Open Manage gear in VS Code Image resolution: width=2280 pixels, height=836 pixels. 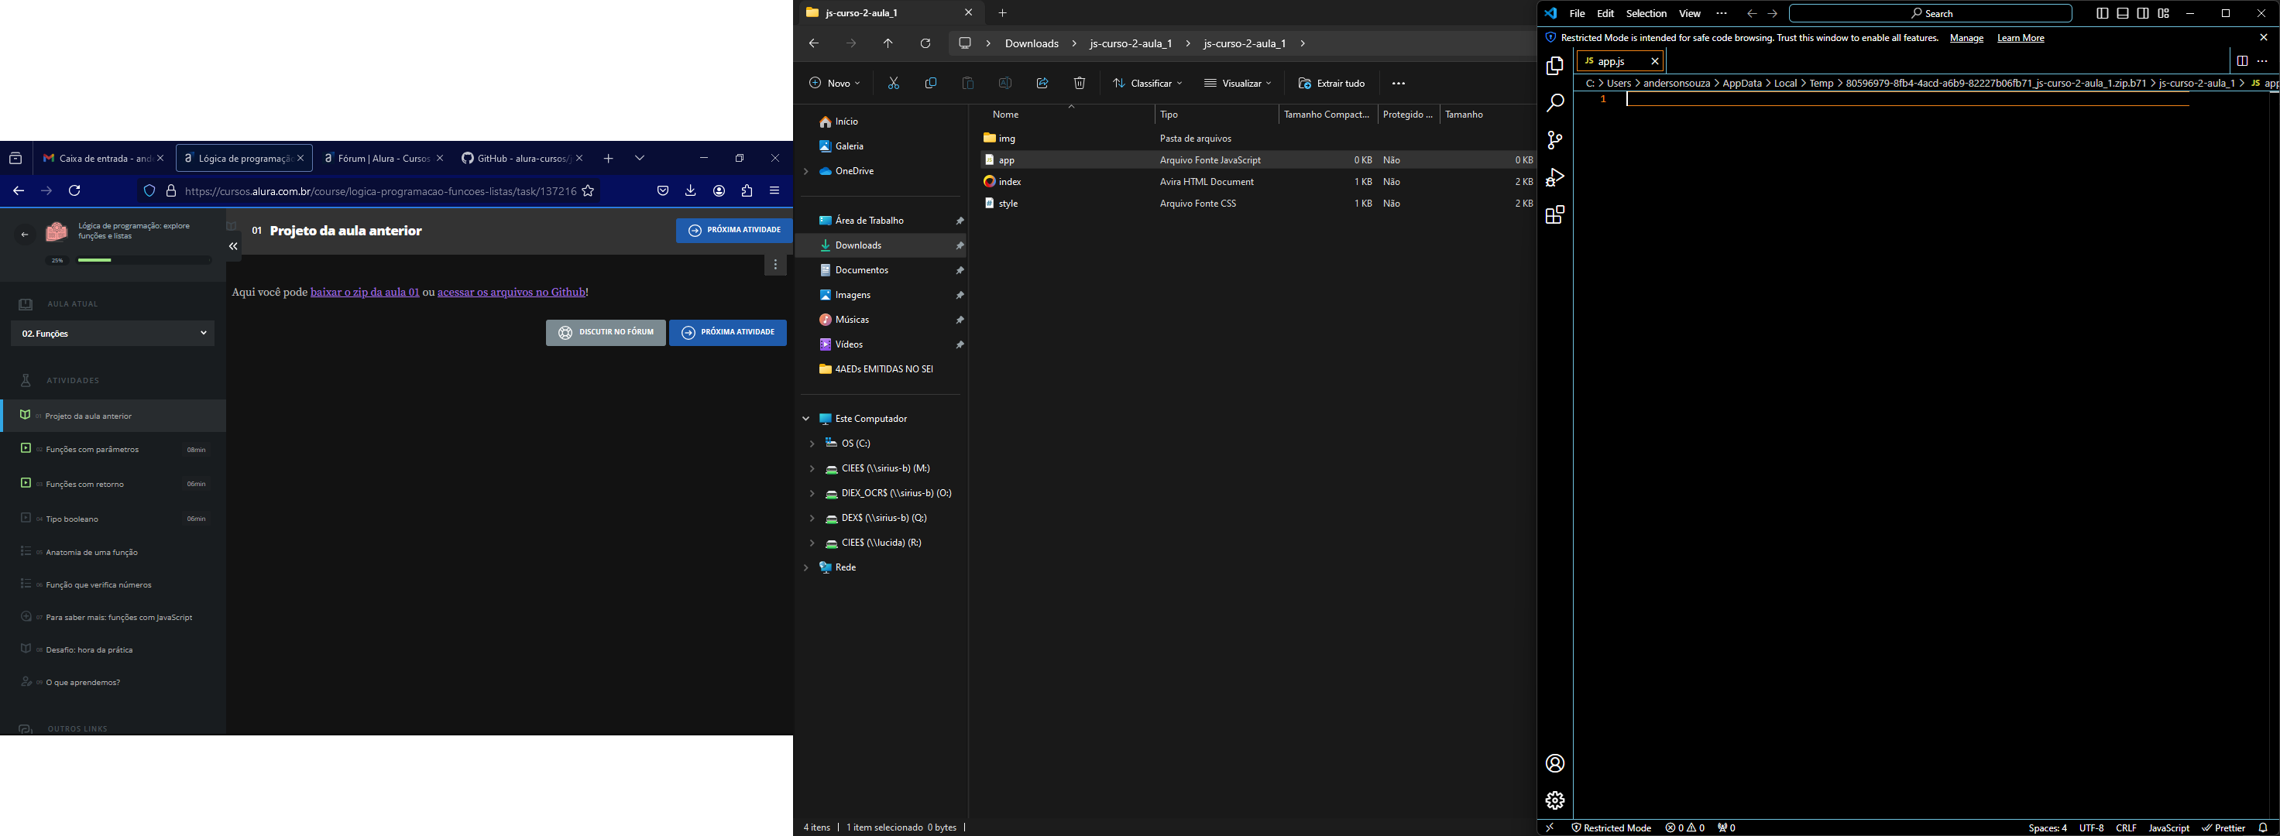1555,800
